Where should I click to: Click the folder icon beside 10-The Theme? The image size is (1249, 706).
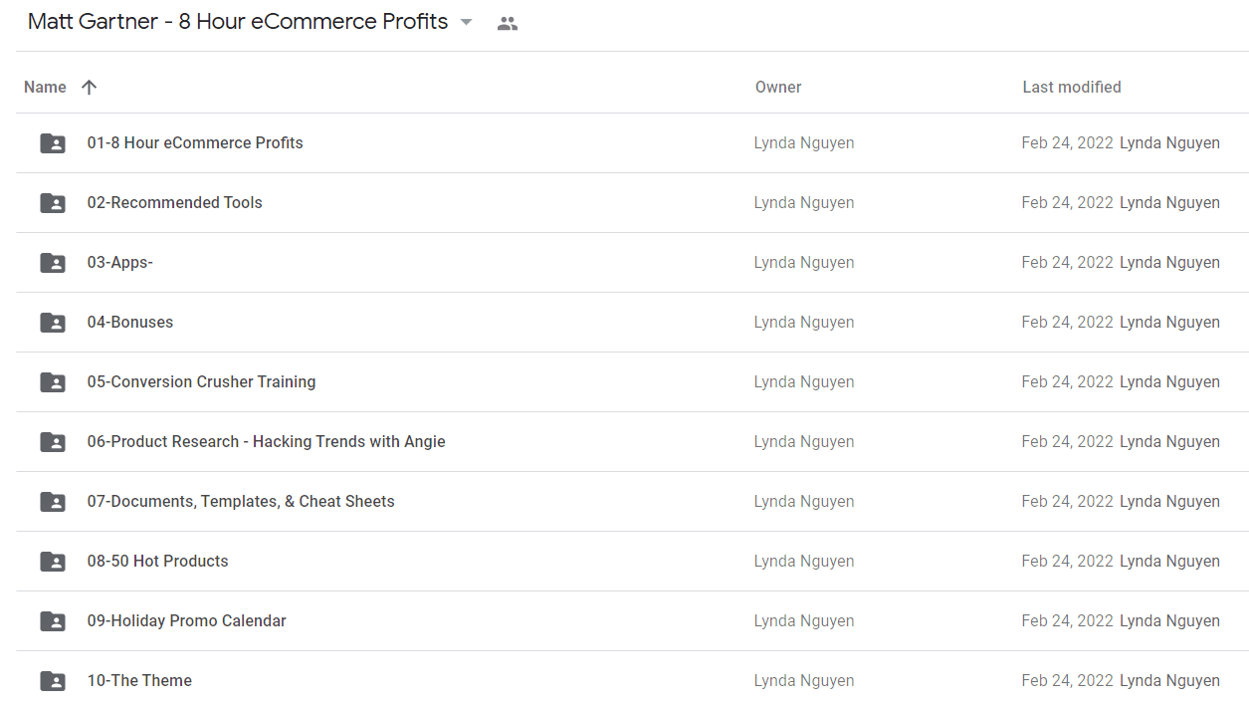(x=53, y=681)
